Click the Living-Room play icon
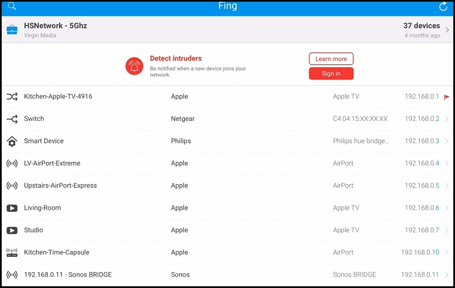 12,208
